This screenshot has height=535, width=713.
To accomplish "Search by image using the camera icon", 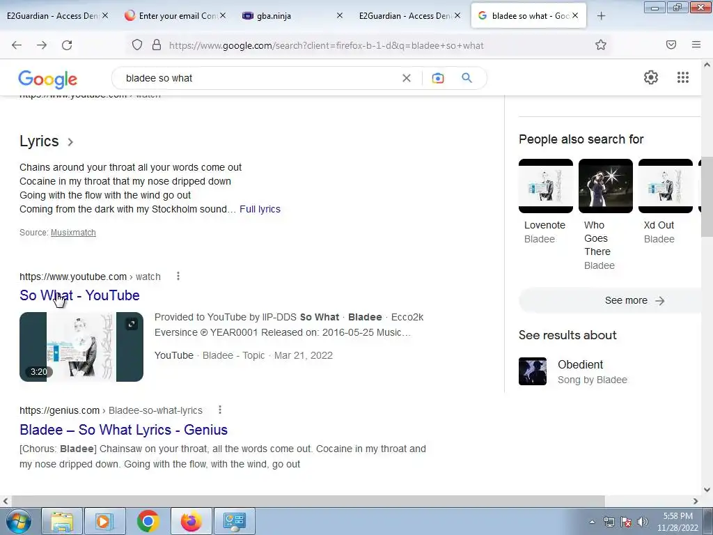I will (x=438, y=78).
